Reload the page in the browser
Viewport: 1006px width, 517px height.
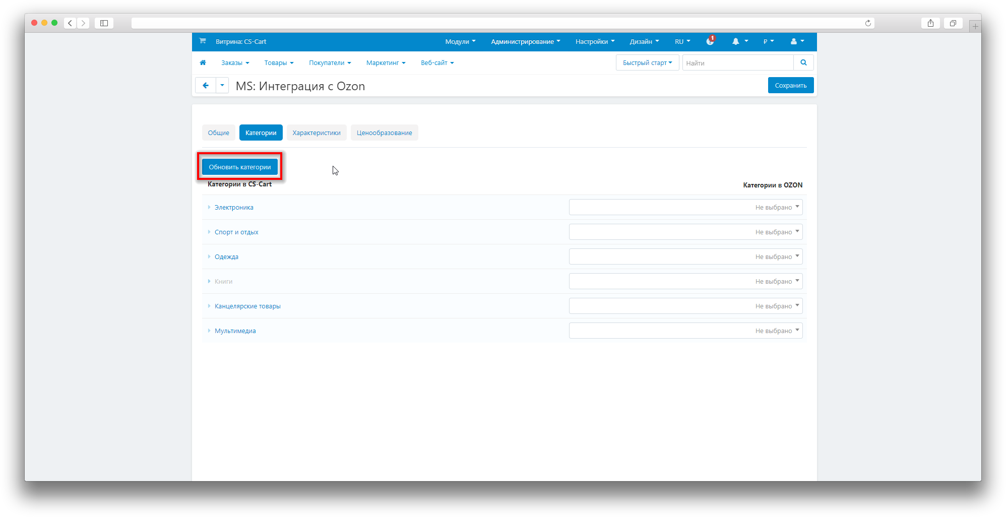coord(868,23)
